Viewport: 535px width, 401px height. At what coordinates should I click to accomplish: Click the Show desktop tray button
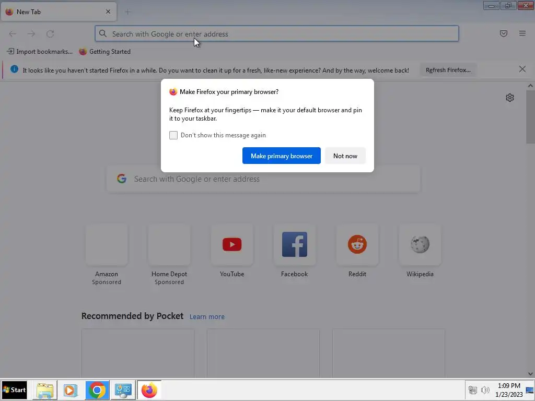click(530, 390)
